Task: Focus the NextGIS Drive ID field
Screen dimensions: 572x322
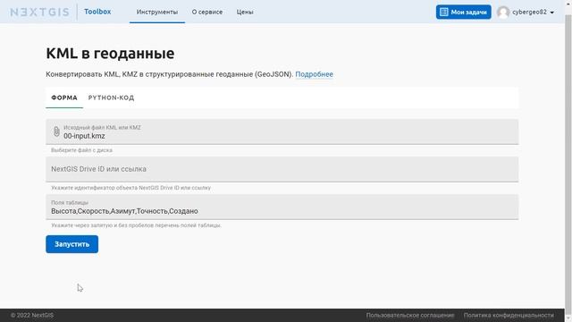Action: click(x=282, y=169)
